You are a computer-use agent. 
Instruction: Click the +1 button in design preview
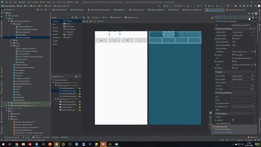click(x=102, y=40)
